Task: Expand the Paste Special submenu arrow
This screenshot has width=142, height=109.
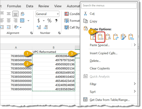Action: [x=135, y=45]
